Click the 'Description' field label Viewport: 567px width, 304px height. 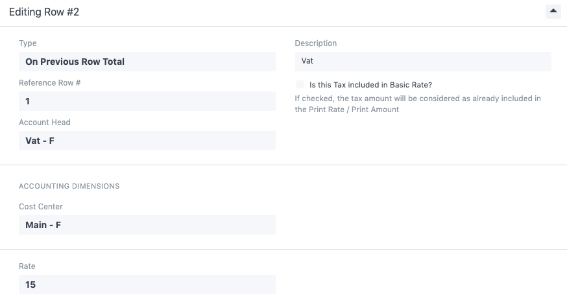click(316, 43)
